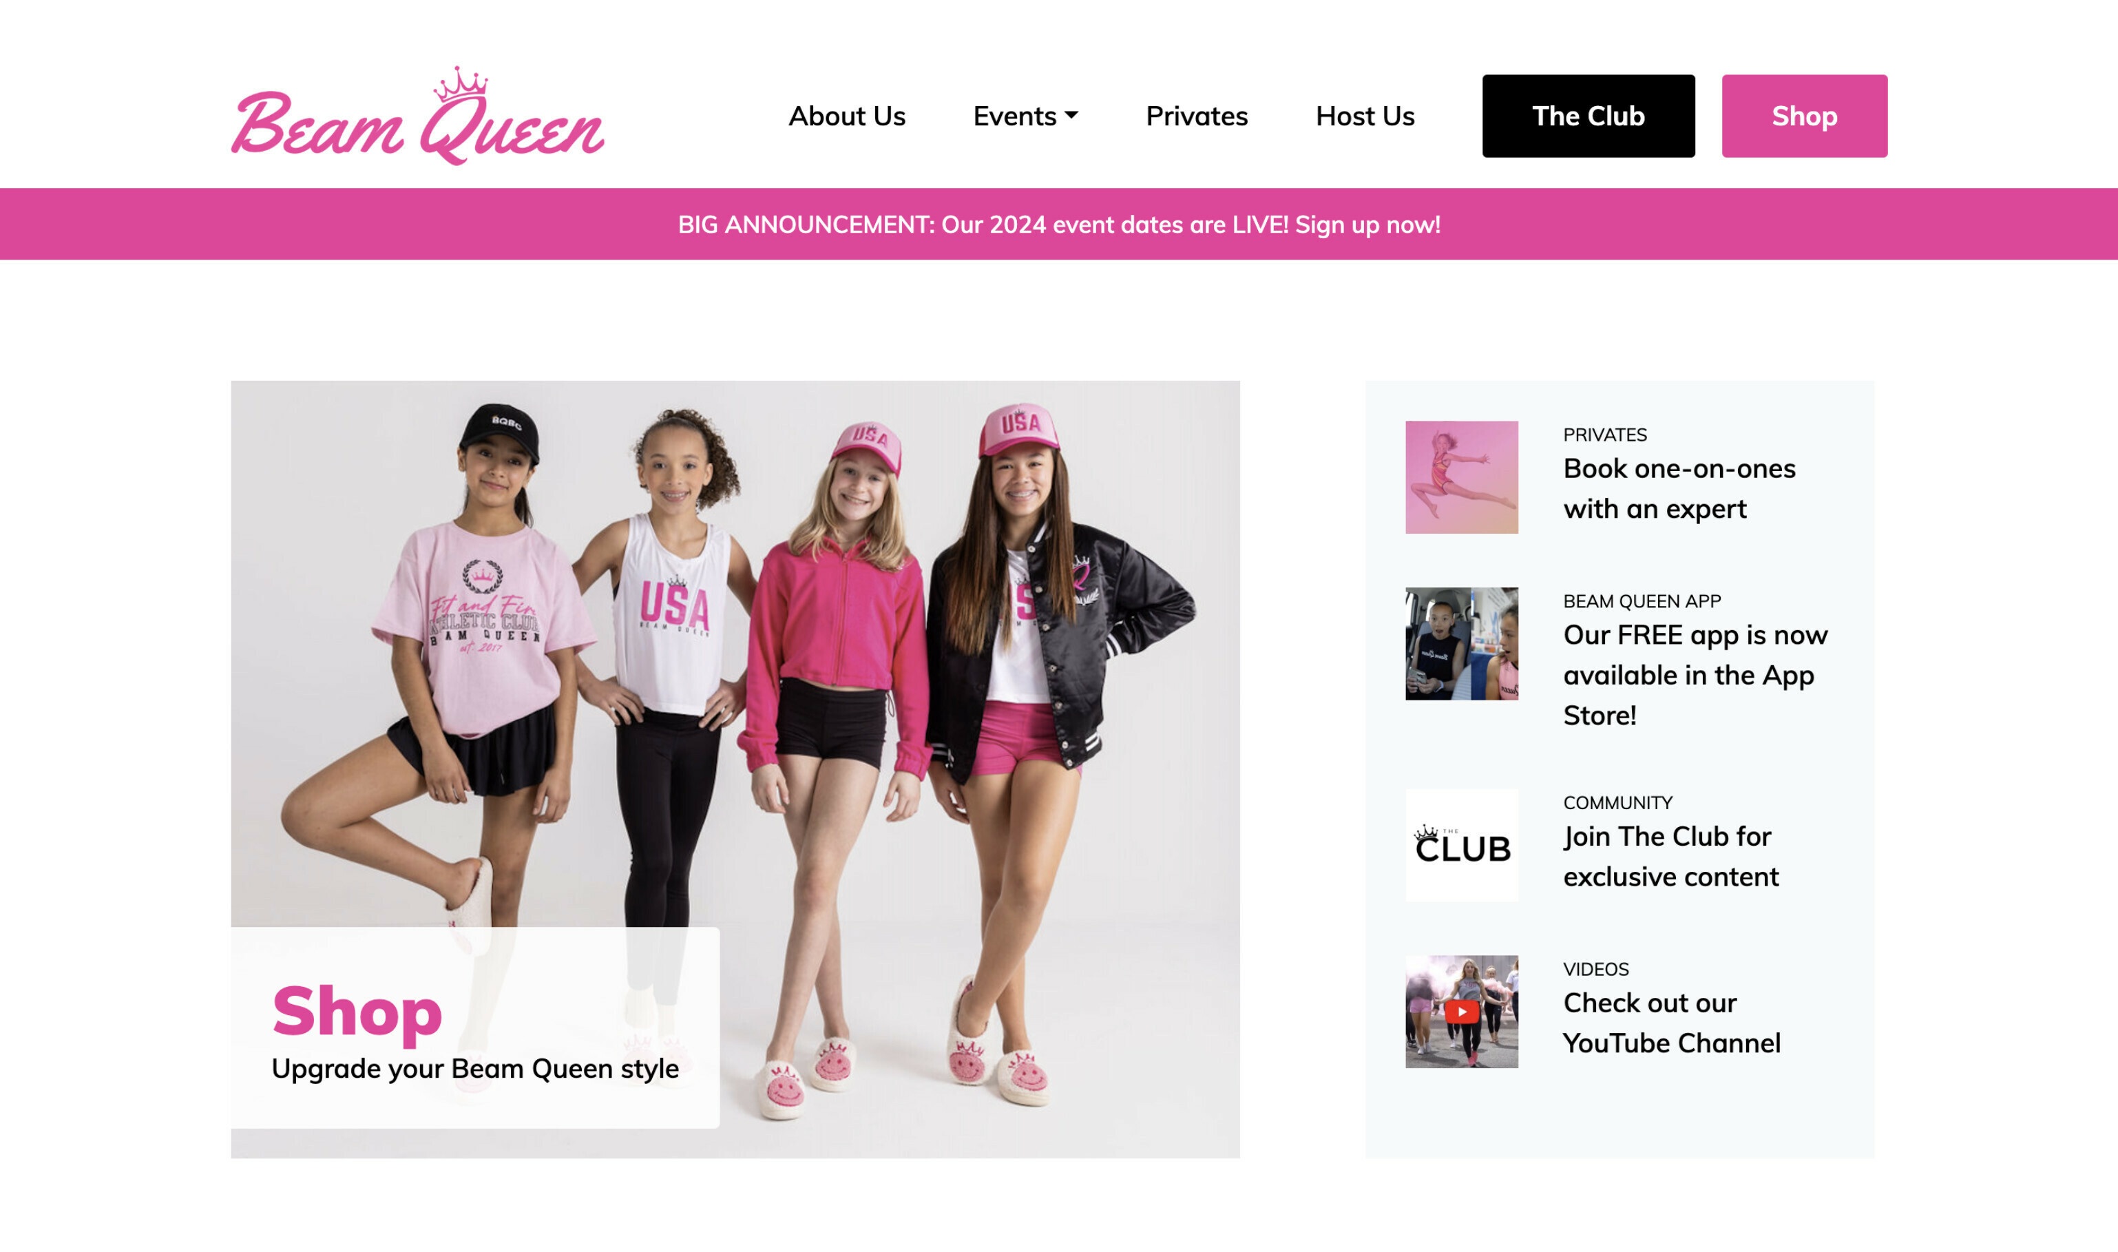Open Upgrade your Beam Queen style caption
This screenshot has width=2118, height=1252.
click(475, 1069)
